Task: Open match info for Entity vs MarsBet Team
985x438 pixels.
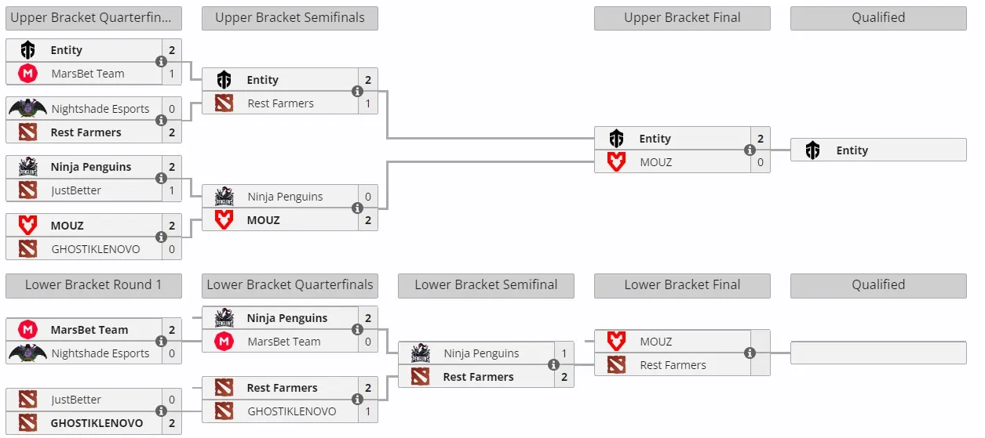Action: (161, 62)
